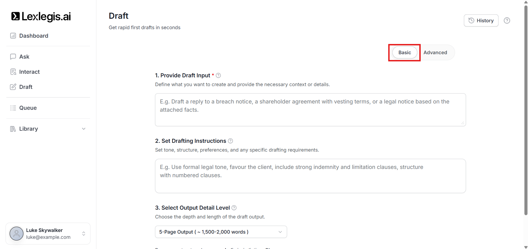This screenshot has height=249, width=528.
Task: Open the History panel
Action: point(481,21)
